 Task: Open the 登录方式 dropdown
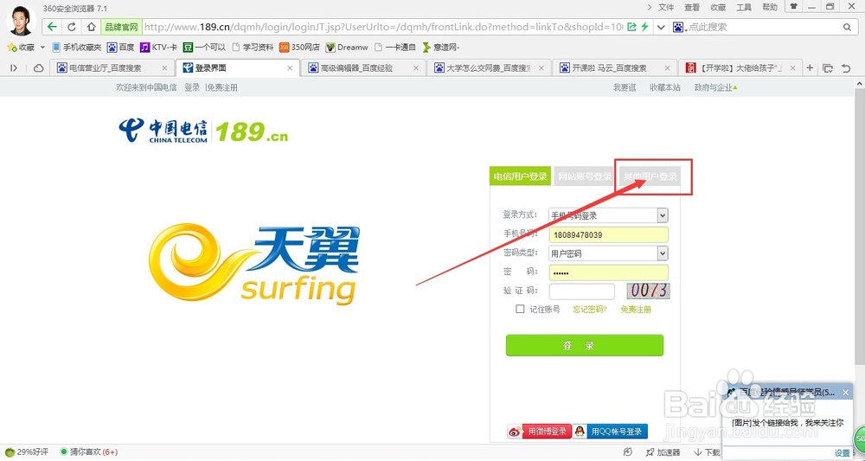[x=608, y=215]
